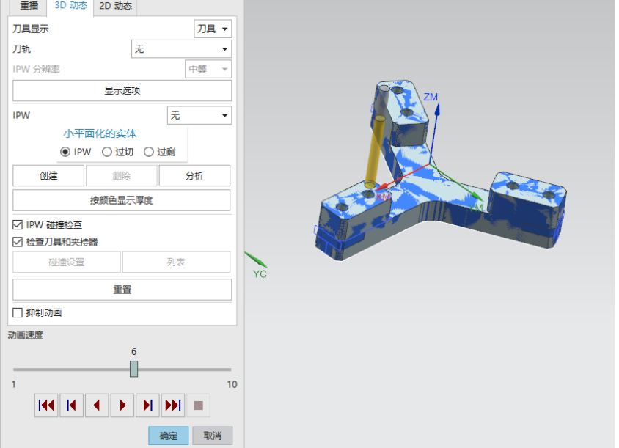Toggle the IPW 碰撞检查 checkbox
Viewport: 619px width, 448px height.
coord(18,225)
